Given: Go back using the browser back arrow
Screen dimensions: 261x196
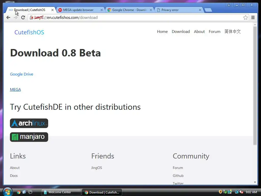Looking at the screenshot, I should tap(8, 18).
